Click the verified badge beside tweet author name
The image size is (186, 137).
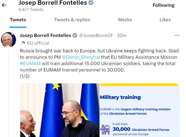(x=75, y=35)
